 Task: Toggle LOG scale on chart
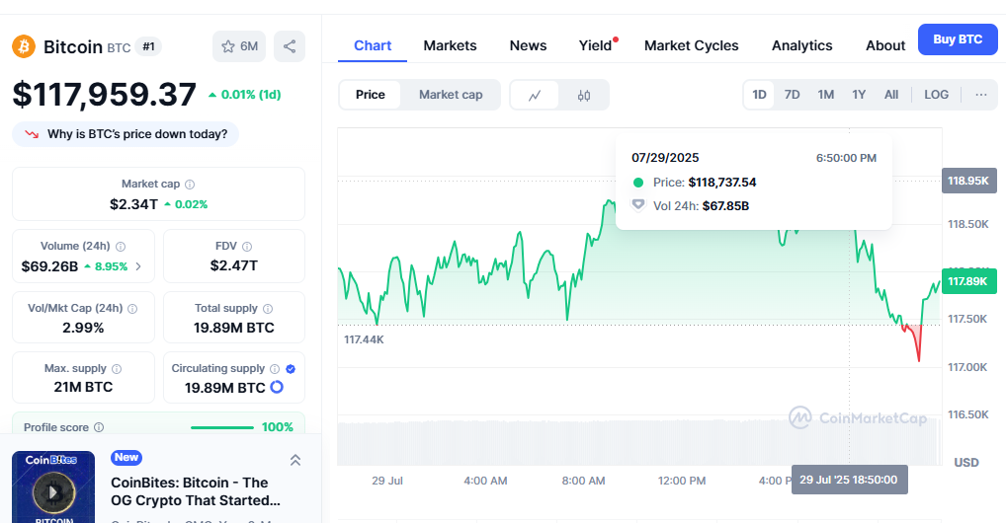coord(936,95)
